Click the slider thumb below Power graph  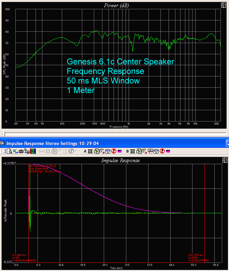click(x=4, y=133)
